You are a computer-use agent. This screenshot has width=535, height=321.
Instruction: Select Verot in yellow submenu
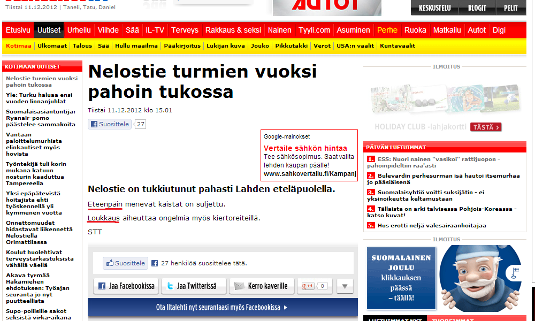pos(322,45)
